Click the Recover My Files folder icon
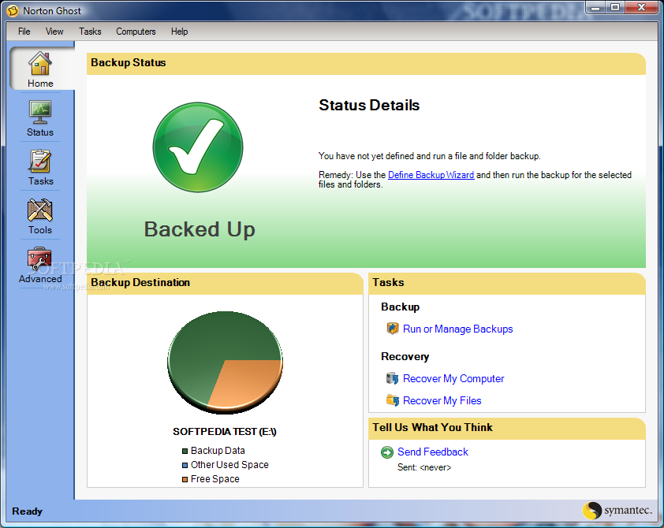Viewport: 664px width, 528px height. (393, 400)
